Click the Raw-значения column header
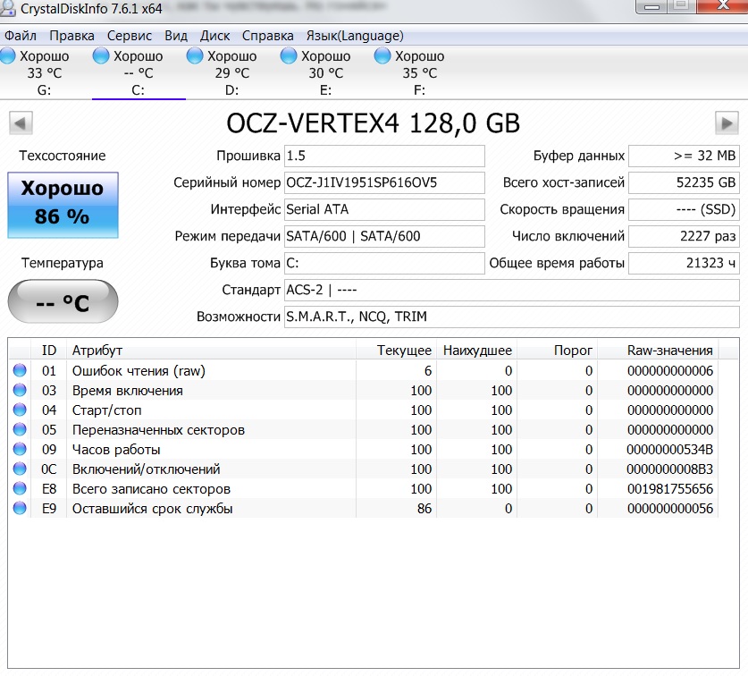The image size is (748, 676). click(x=658, y=351)
